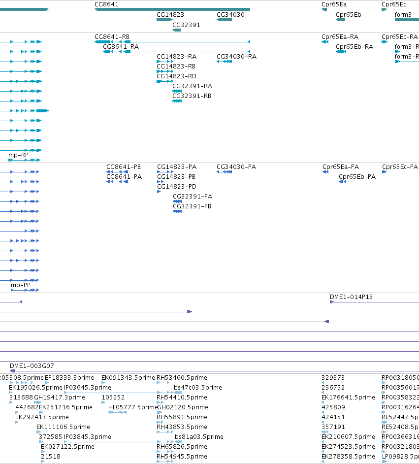Click the CG14823 gene feature
Image resolution: width=419 pixels, height=464 pixels.
(165, 20)
